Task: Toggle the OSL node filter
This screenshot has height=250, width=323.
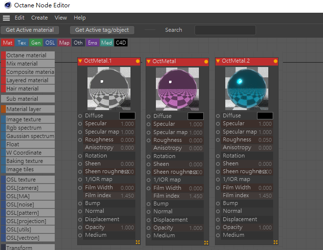Action: point(50,43)
